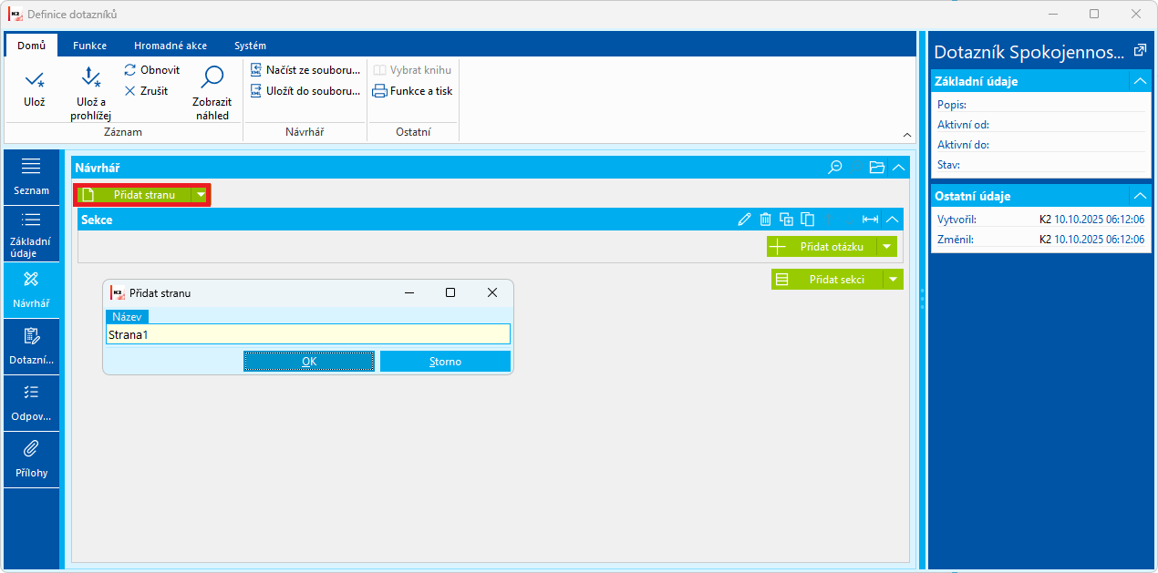Click the Popis field row
Screen dimensions: 1158x573
pos(1040,105)
